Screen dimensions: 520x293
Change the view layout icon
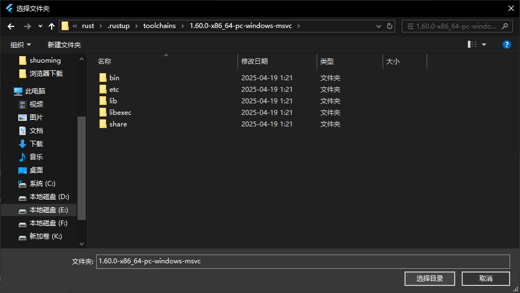tap(472, 45)
